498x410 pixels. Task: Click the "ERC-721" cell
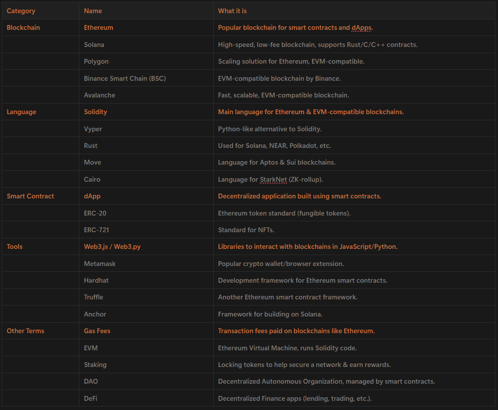point(96,230)
